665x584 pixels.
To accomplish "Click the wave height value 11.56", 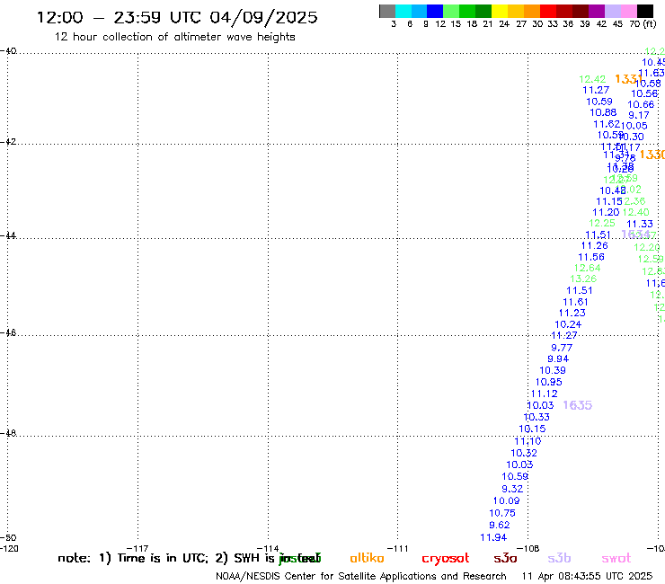I will point(591,257).
